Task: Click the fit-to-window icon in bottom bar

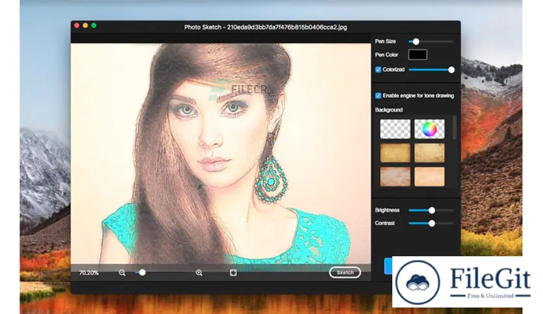Action: (x=233, y=272)
